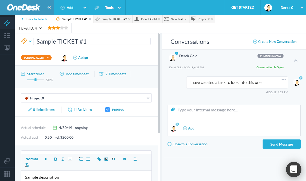Insert a link in the description editor
Viewport: 306px width, 181px height.
pos(99,159)
